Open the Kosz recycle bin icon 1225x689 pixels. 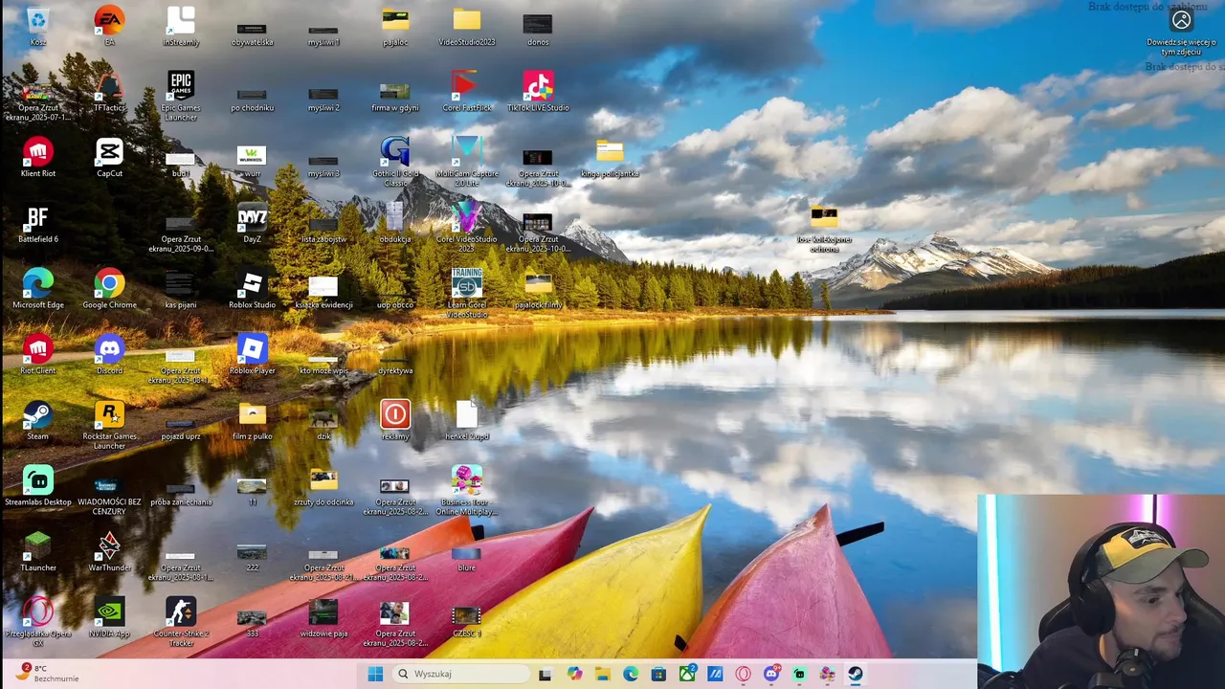tap(37, 26)
